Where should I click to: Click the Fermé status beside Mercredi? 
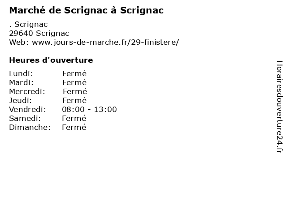[74, 91]
